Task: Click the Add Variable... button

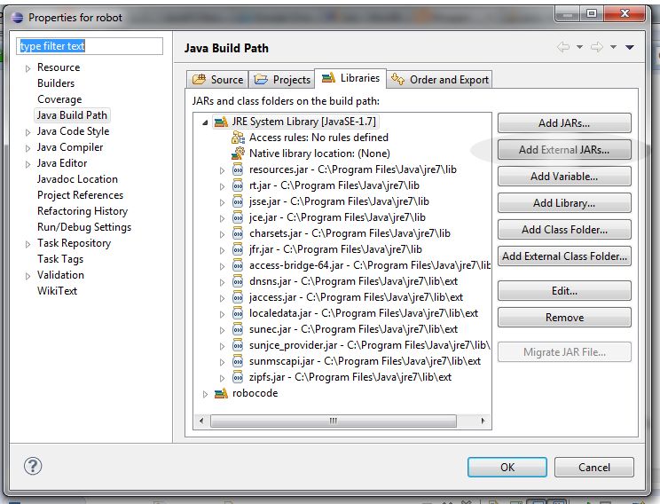Action: click(564, 177)
